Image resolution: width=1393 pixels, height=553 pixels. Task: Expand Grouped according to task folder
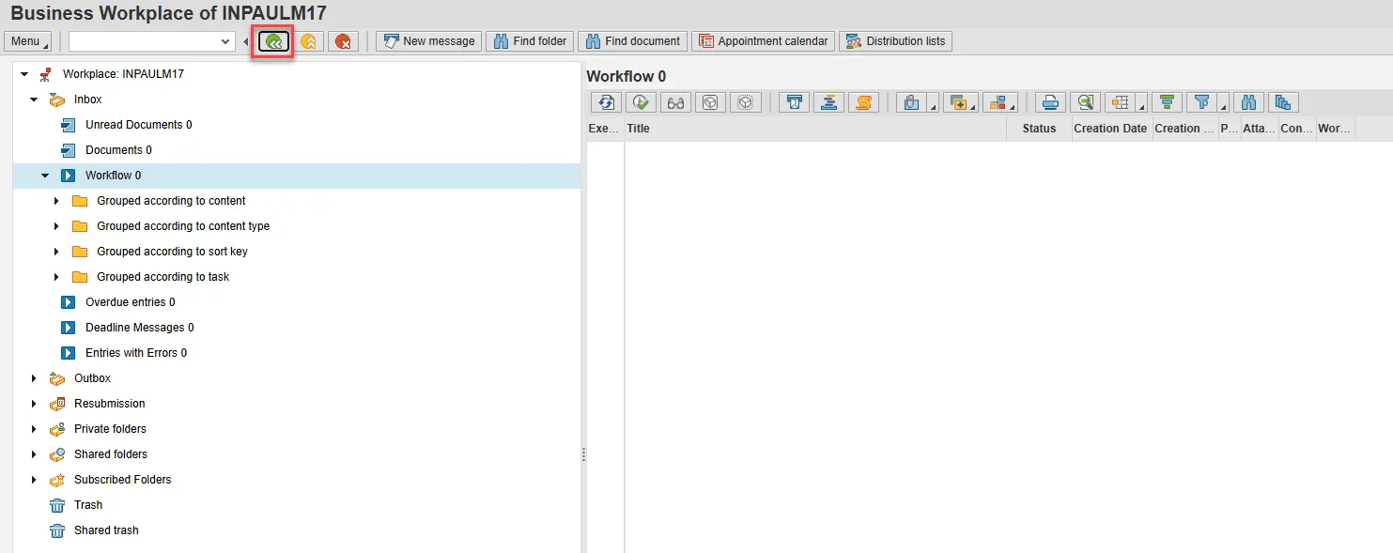pos(56,277)
